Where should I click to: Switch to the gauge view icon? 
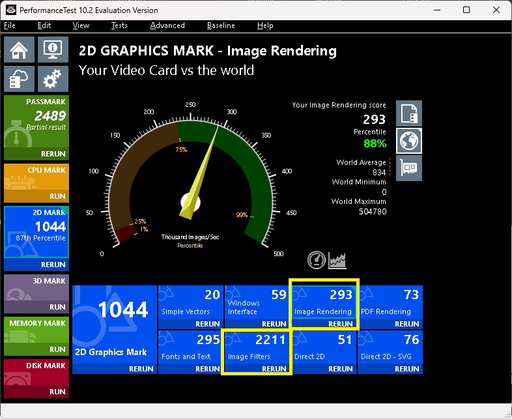(317, 260)
